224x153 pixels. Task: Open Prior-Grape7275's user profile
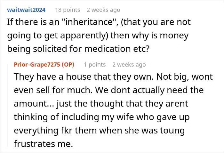click(x=37, y=65)
